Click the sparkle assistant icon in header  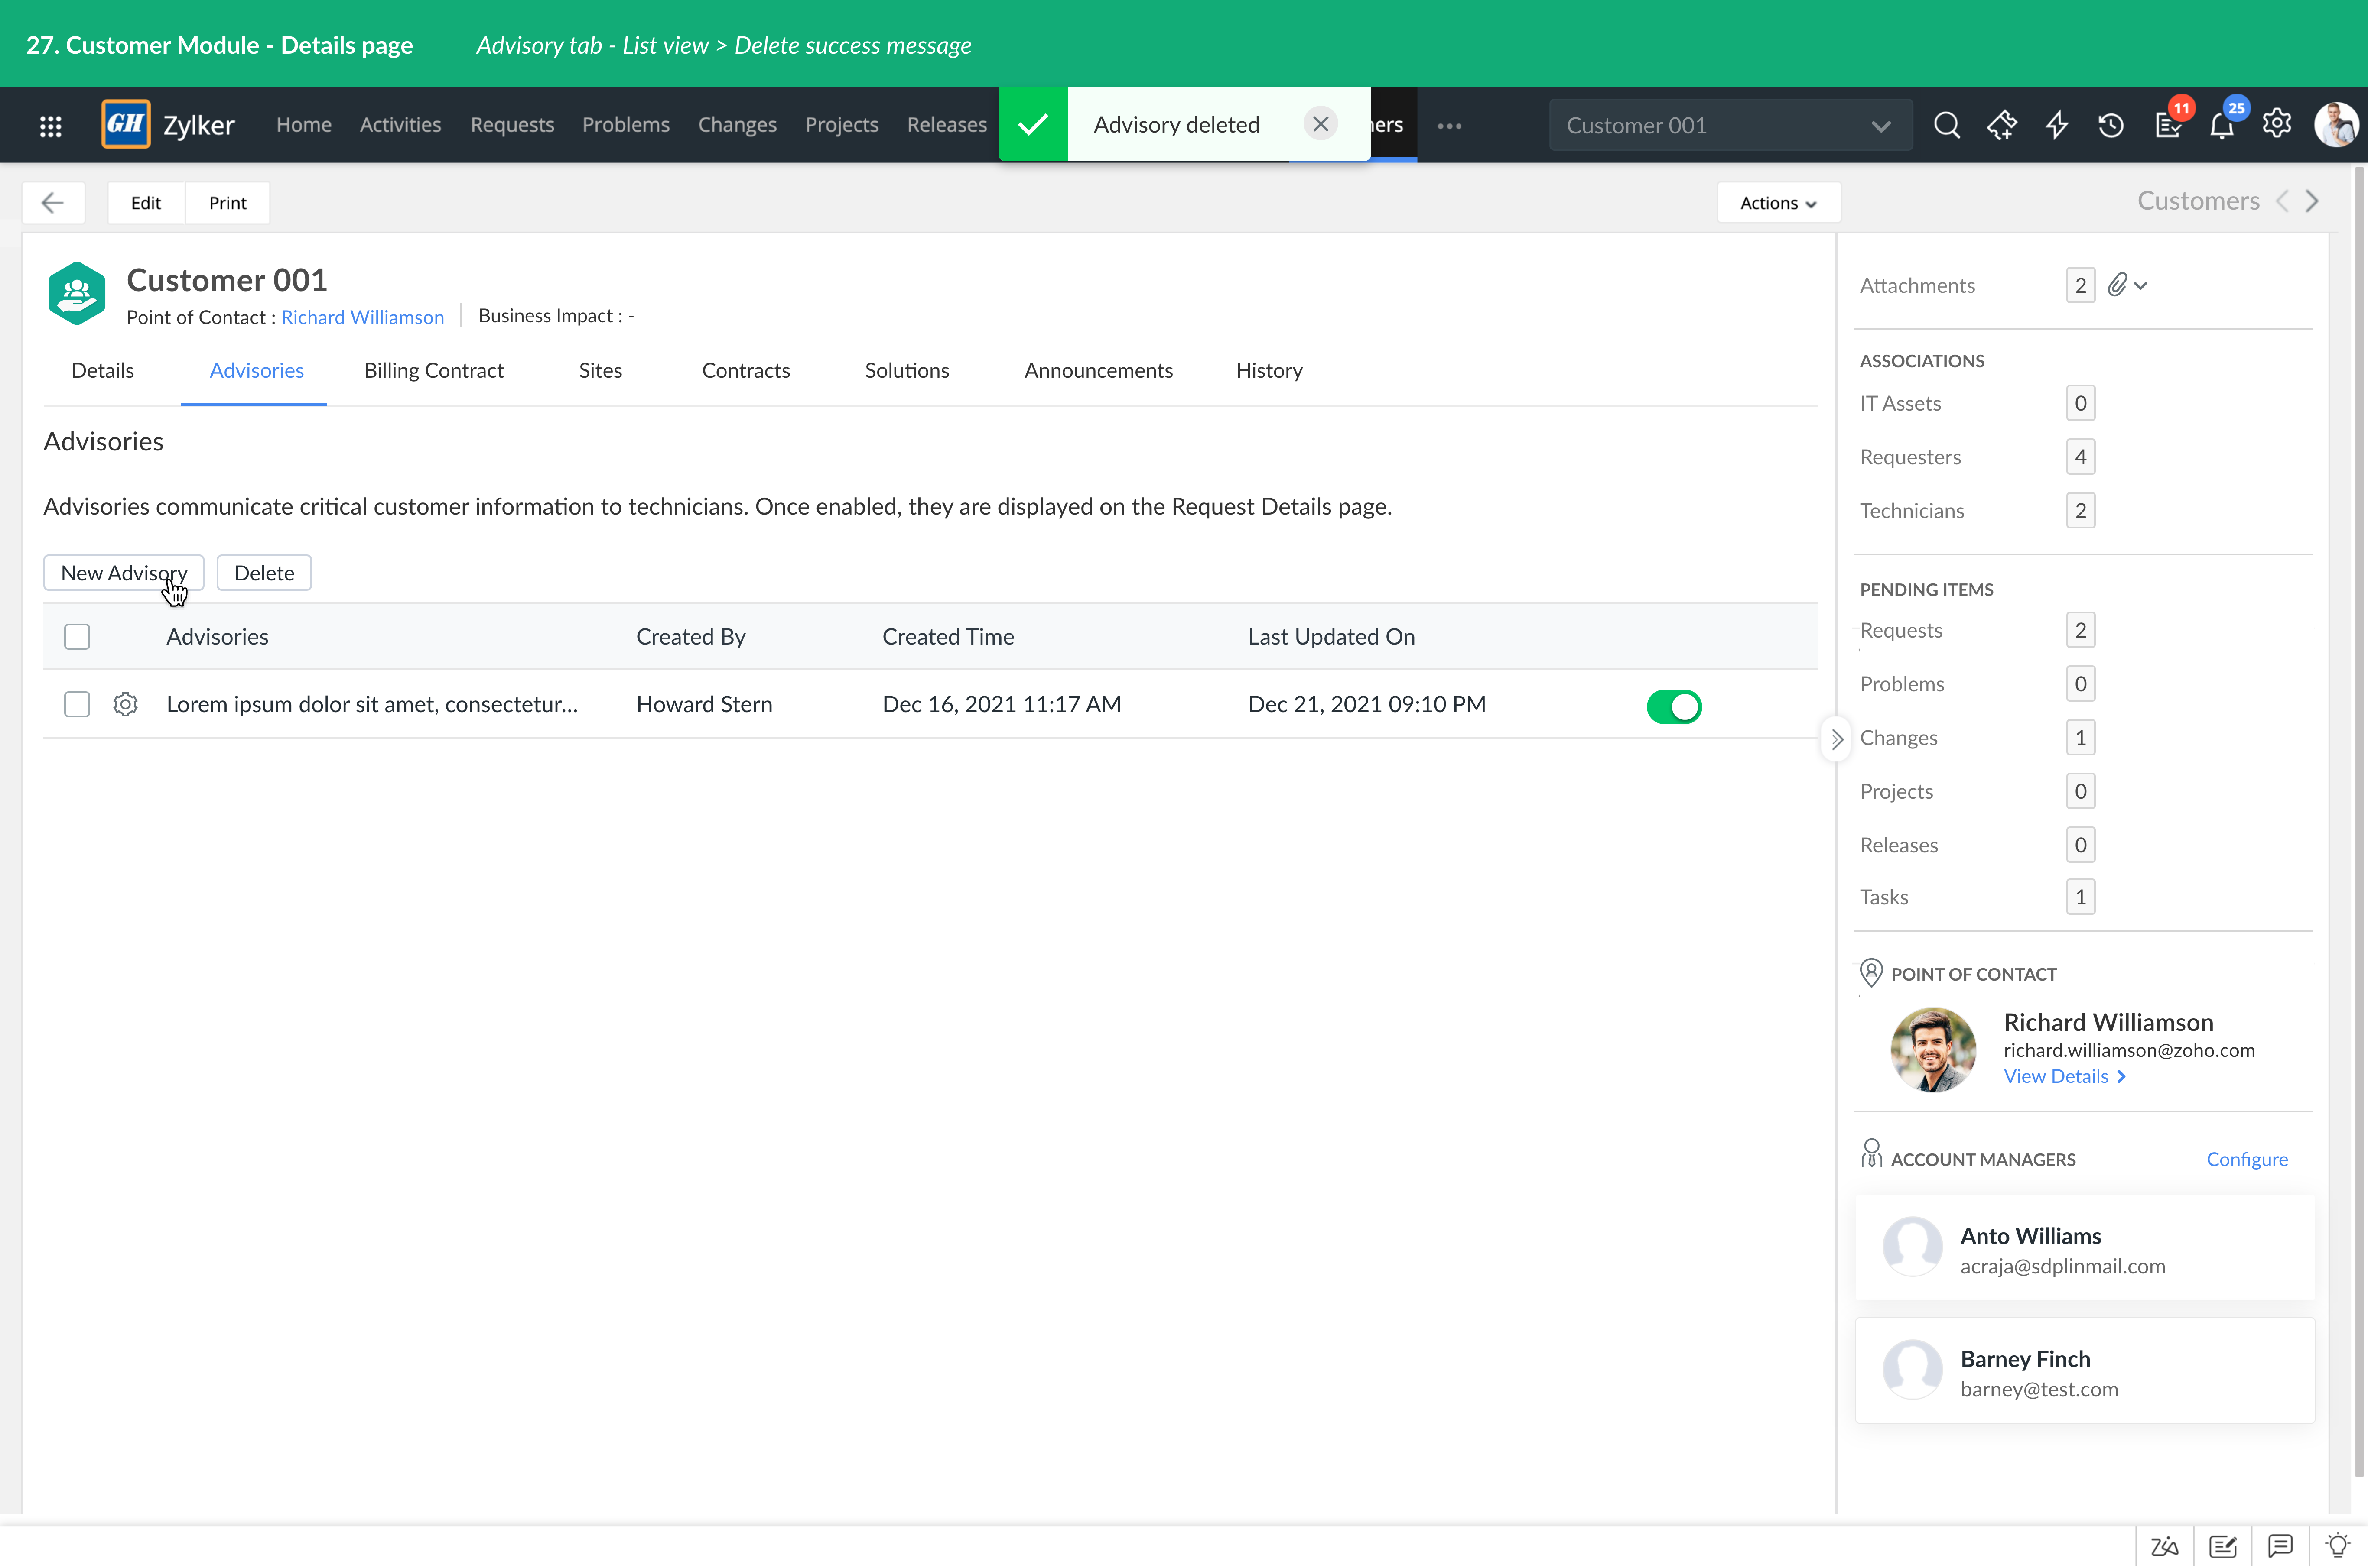[x=2002, y=125]
